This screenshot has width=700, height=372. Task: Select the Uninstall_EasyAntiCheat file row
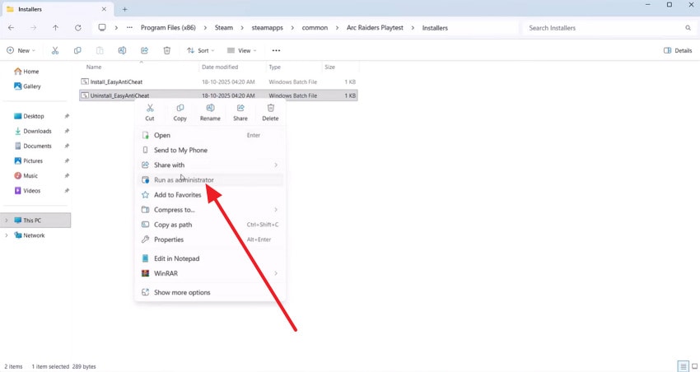pyautogui.click(x=218, y=95)
